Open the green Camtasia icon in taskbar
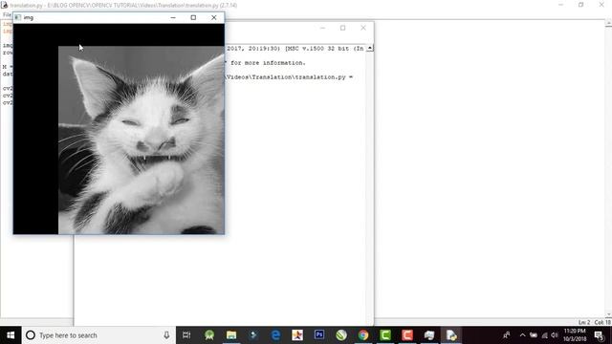This screenshot has height=344, width=612. (x=385, y=335)
